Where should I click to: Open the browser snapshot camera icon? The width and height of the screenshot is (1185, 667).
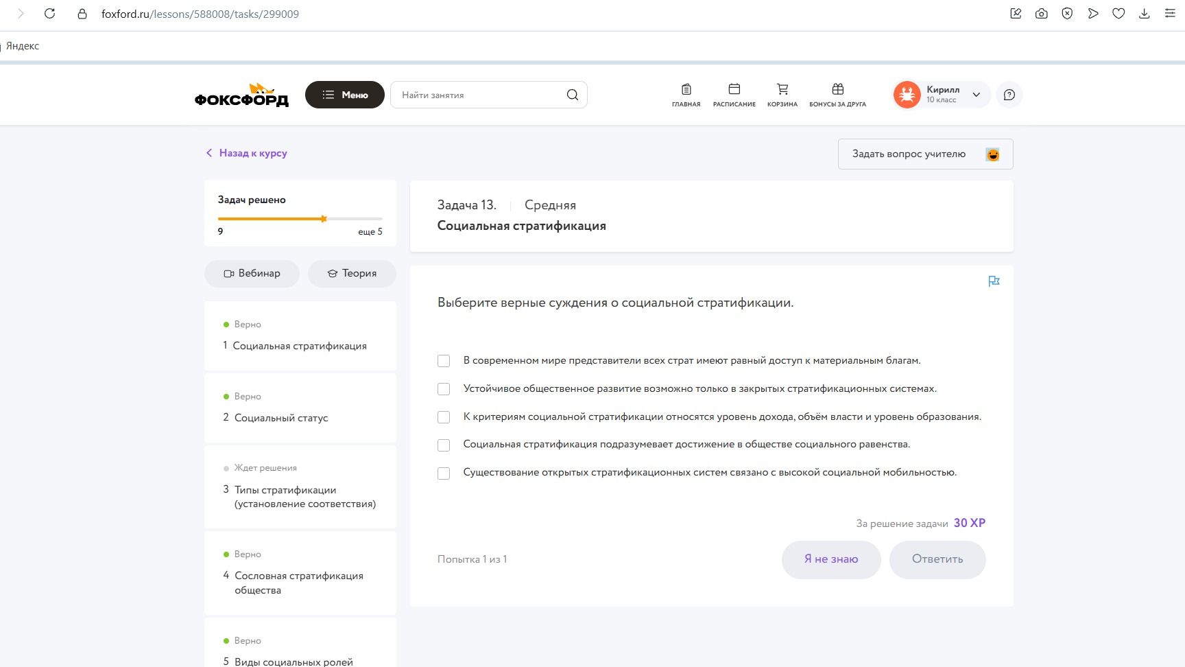point(1042,14)
